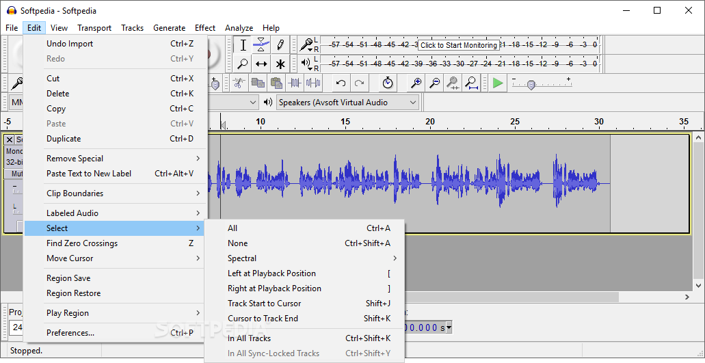Choose None in Select submenu
Viewport: 705px width, 363px height.
pyautogui.click(x=305, y=243)
